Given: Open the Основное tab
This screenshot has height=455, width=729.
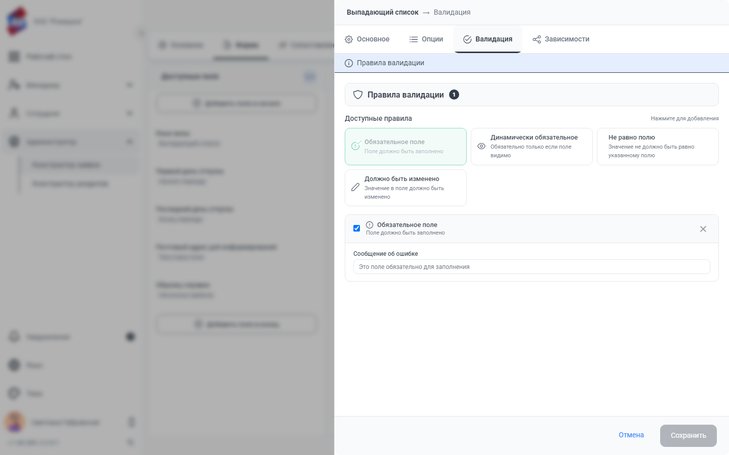Looking at the screenshot, I should pos(367,39).
